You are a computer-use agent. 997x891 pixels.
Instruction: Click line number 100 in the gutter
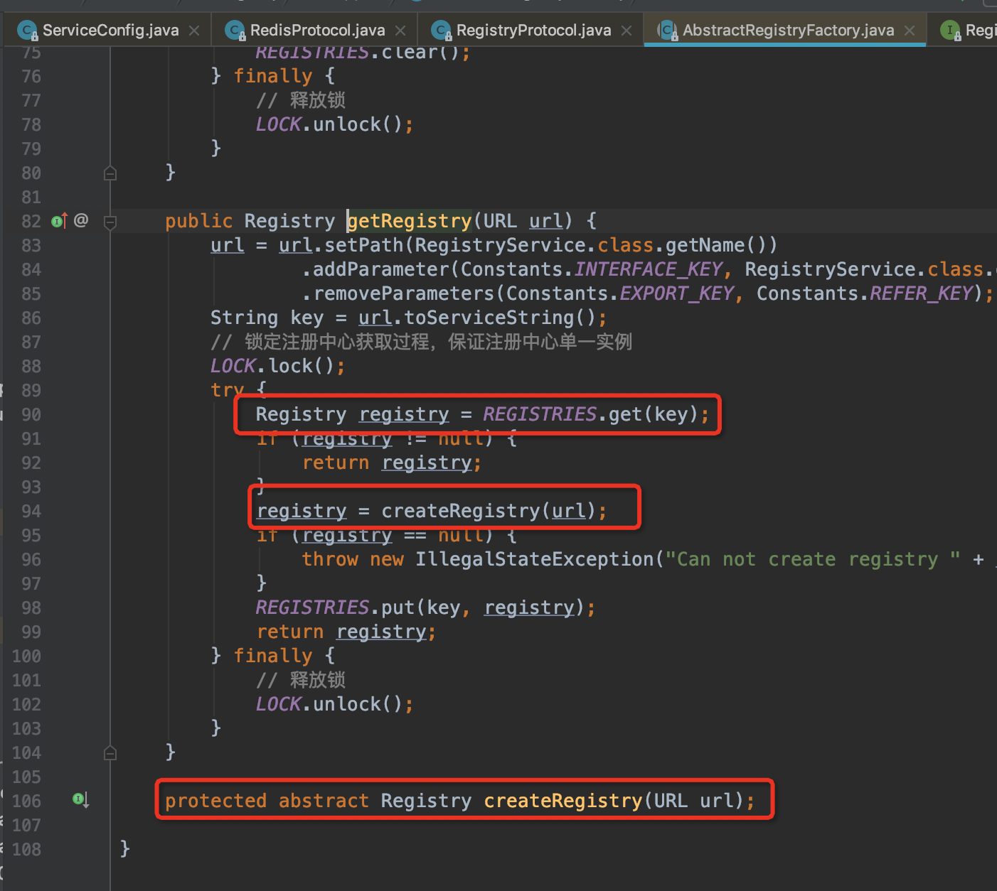pos(26,656)
